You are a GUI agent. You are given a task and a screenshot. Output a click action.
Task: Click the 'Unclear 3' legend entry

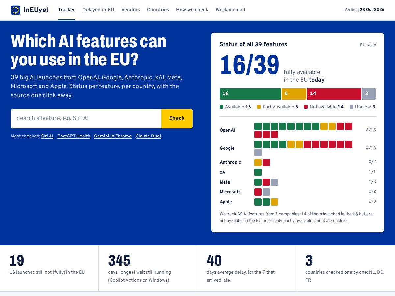click(x=362, y=107)
